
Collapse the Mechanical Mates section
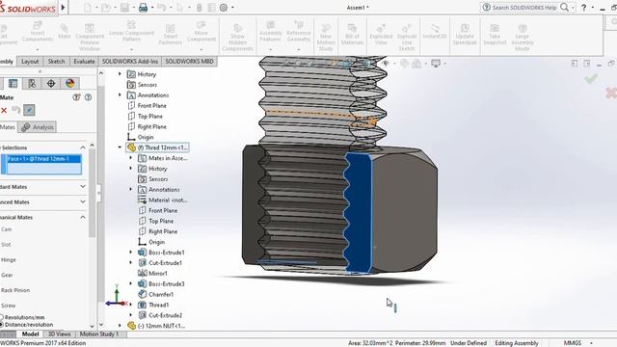coord(83,217)
